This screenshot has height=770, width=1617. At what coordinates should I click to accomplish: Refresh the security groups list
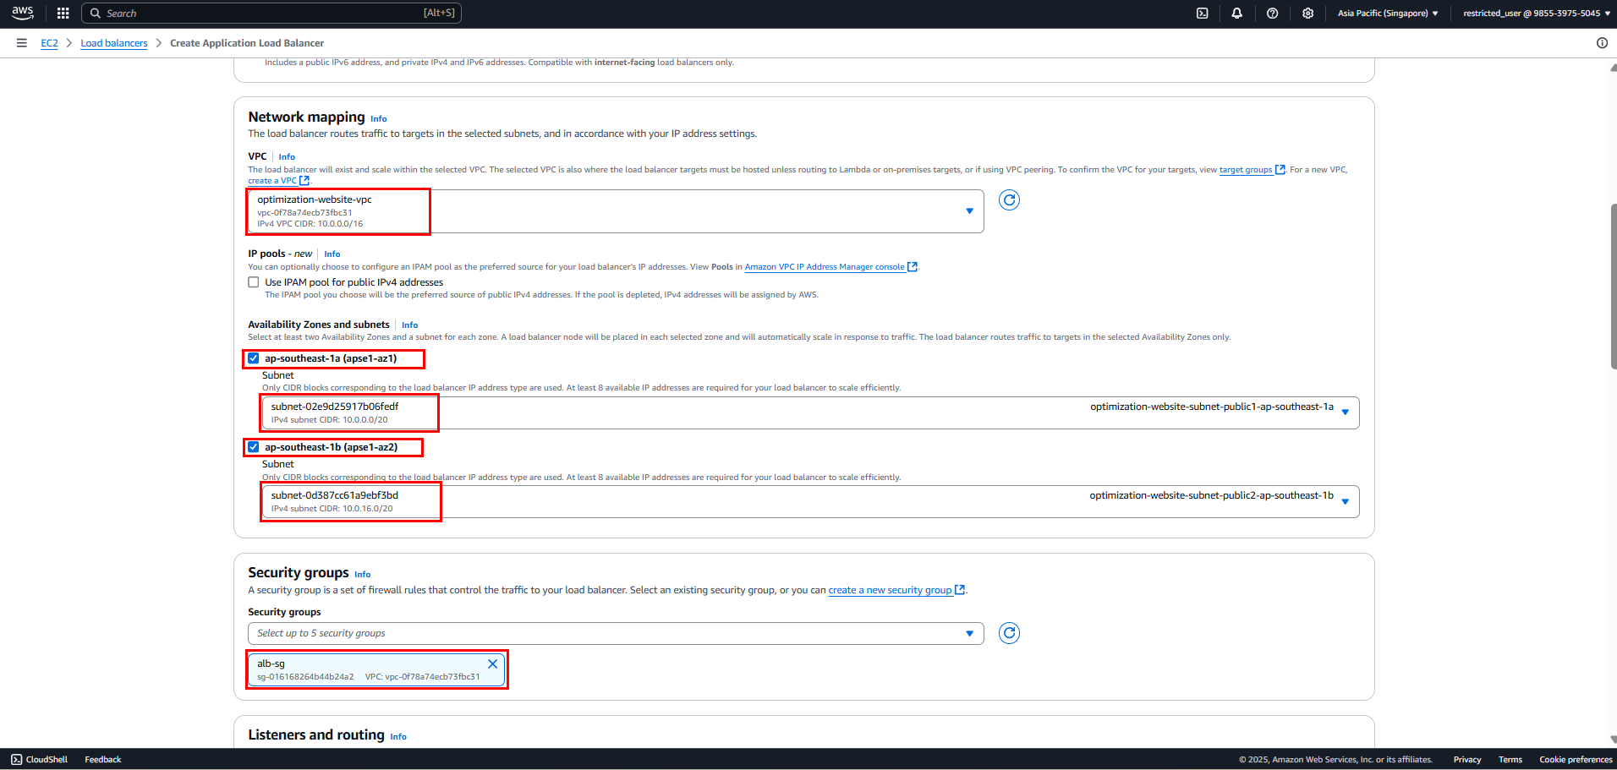[x=1009, y=633]
